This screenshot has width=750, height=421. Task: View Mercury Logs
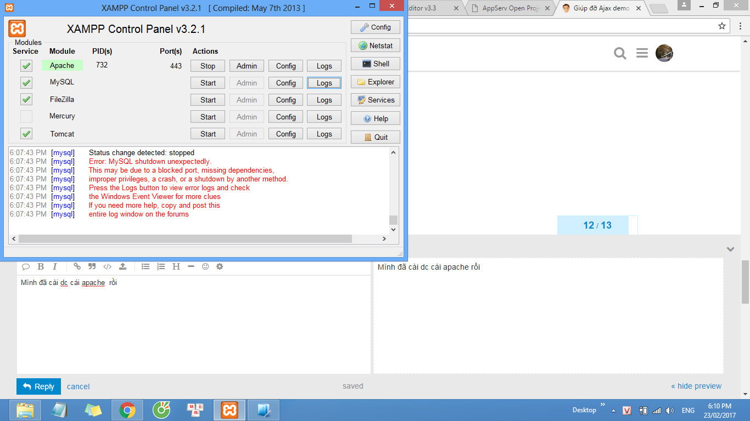pyautogui.click(x=324, y=117)
